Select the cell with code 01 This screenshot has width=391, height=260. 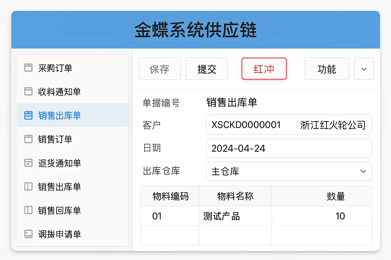[x=170, y=216]
